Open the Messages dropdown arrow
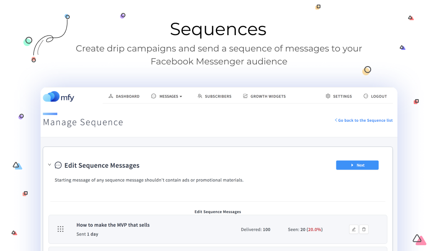Screen dimensions: 438x251 pyautogui.click(x=181, y=97)
